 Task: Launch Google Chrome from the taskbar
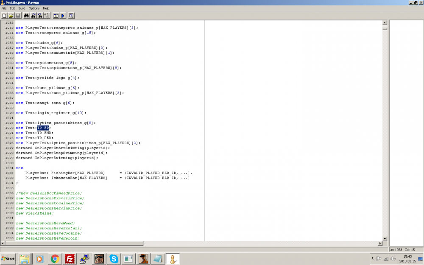pos(55,259)
